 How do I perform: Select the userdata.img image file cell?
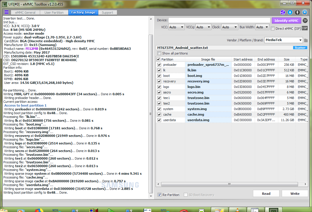pos(208,120)
